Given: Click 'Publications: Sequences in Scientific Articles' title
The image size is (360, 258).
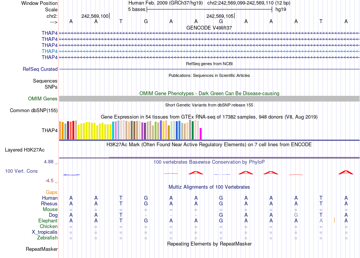Looking at the screenshot, I should (209, 75).
